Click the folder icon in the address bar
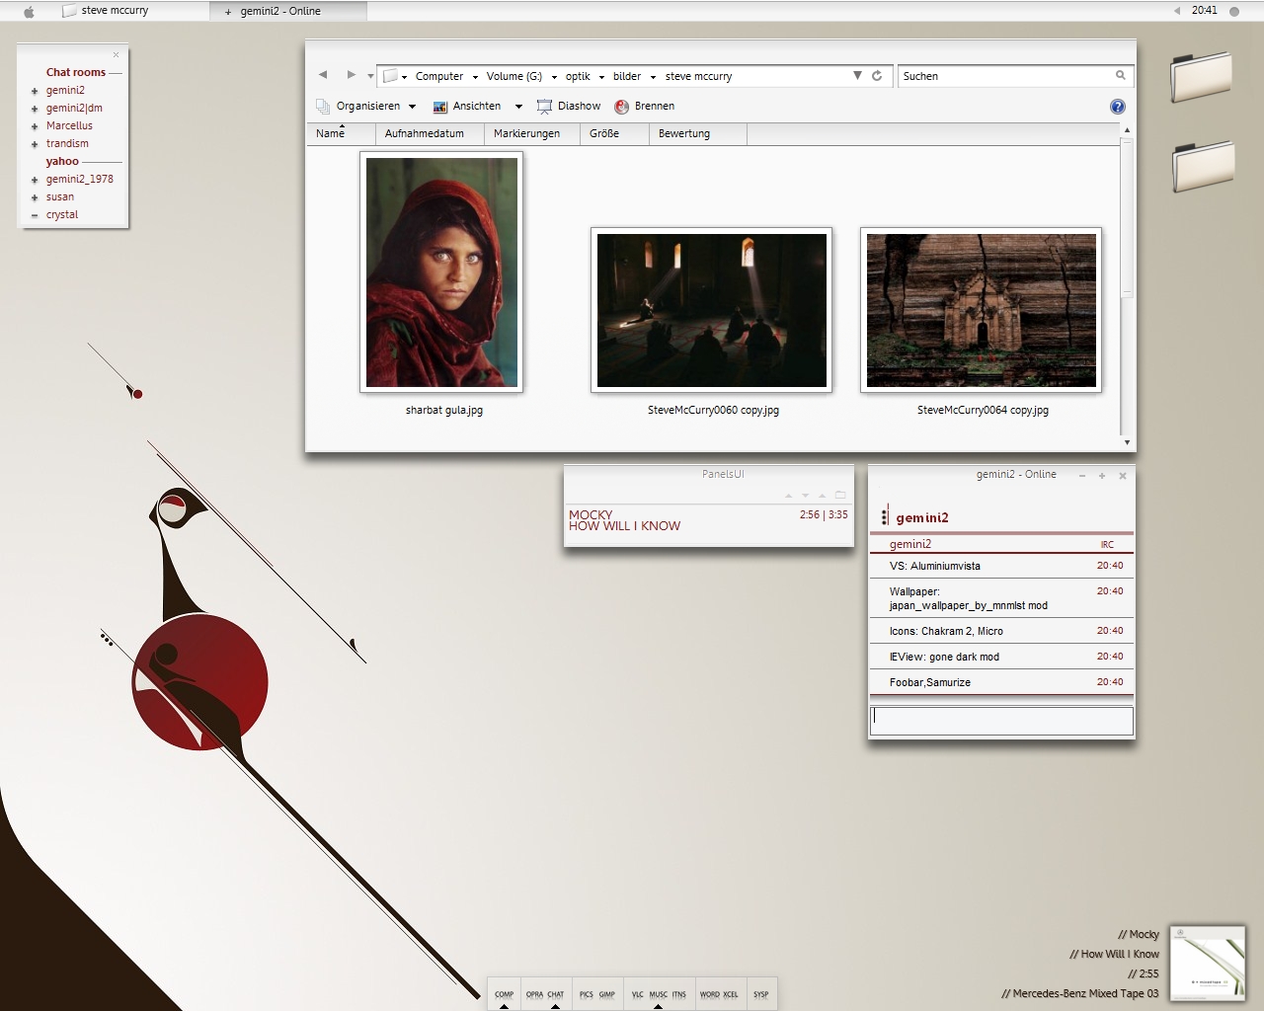Viewport: 1264px width, 1011px height. pyautogui.click(x=390, y=76)
